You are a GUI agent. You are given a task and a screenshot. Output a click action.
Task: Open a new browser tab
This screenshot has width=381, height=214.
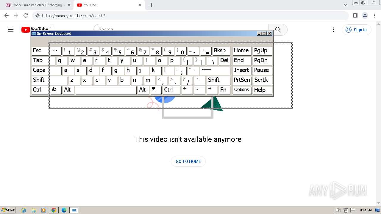[152, 5]
